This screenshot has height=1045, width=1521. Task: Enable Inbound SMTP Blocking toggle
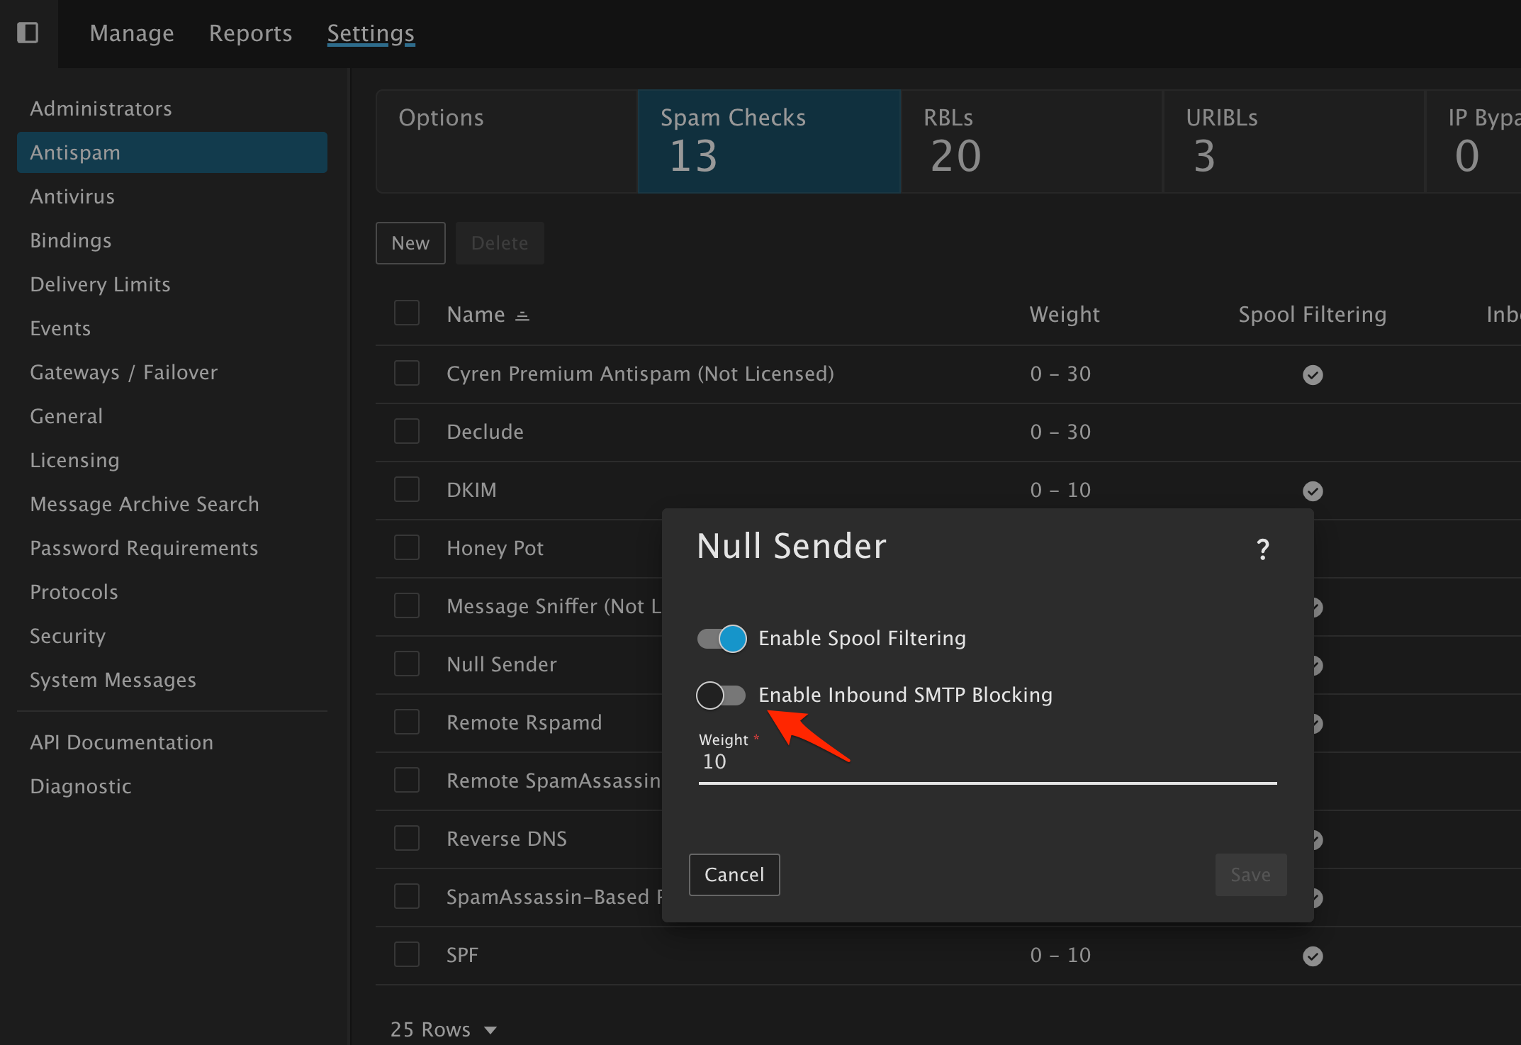click(722, 695)
